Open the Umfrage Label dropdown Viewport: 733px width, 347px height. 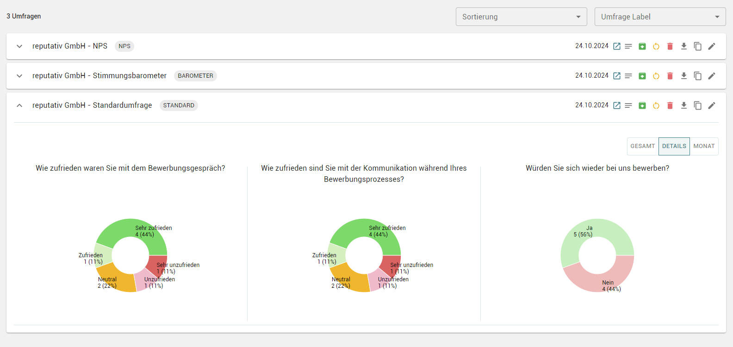coord(660,17)
